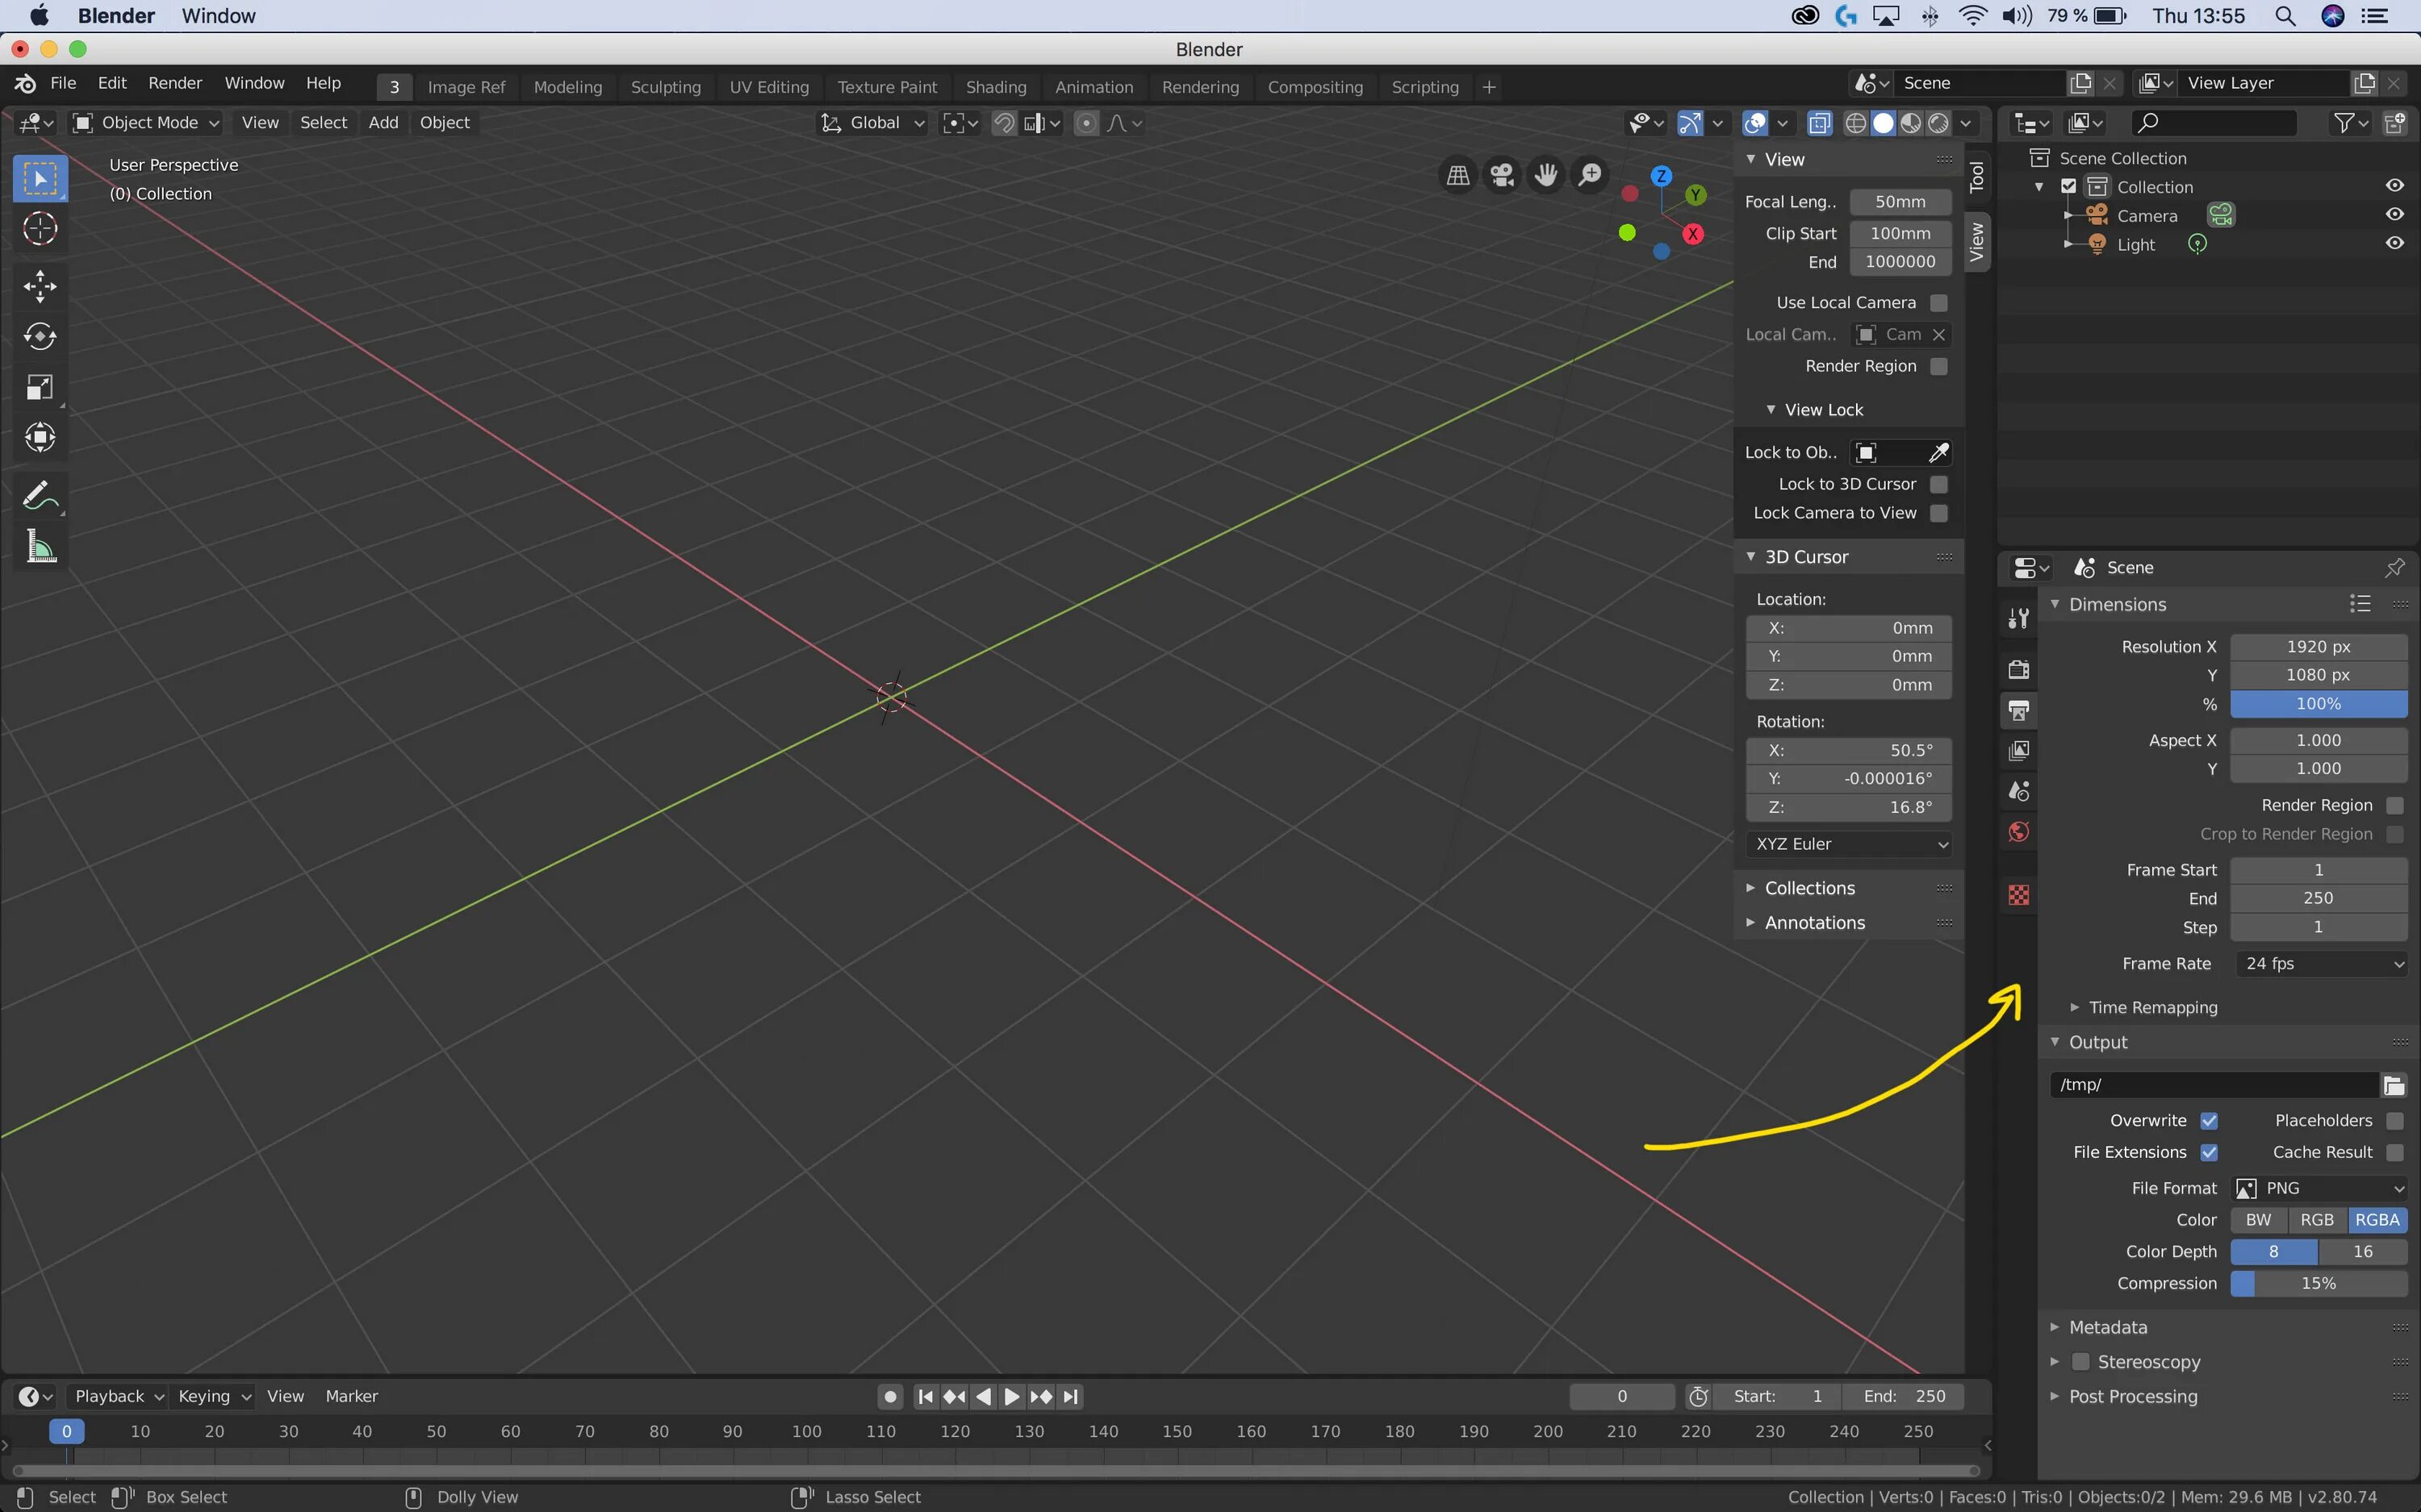Click the toggle camera view icon
Screen dimensions: 2421x1512
tap(1502, 176)
